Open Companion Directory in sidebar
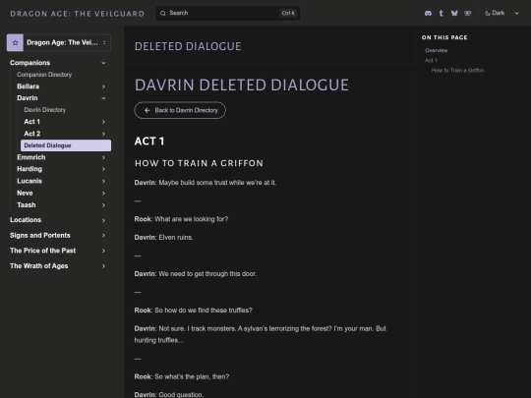 coord(44,75)
